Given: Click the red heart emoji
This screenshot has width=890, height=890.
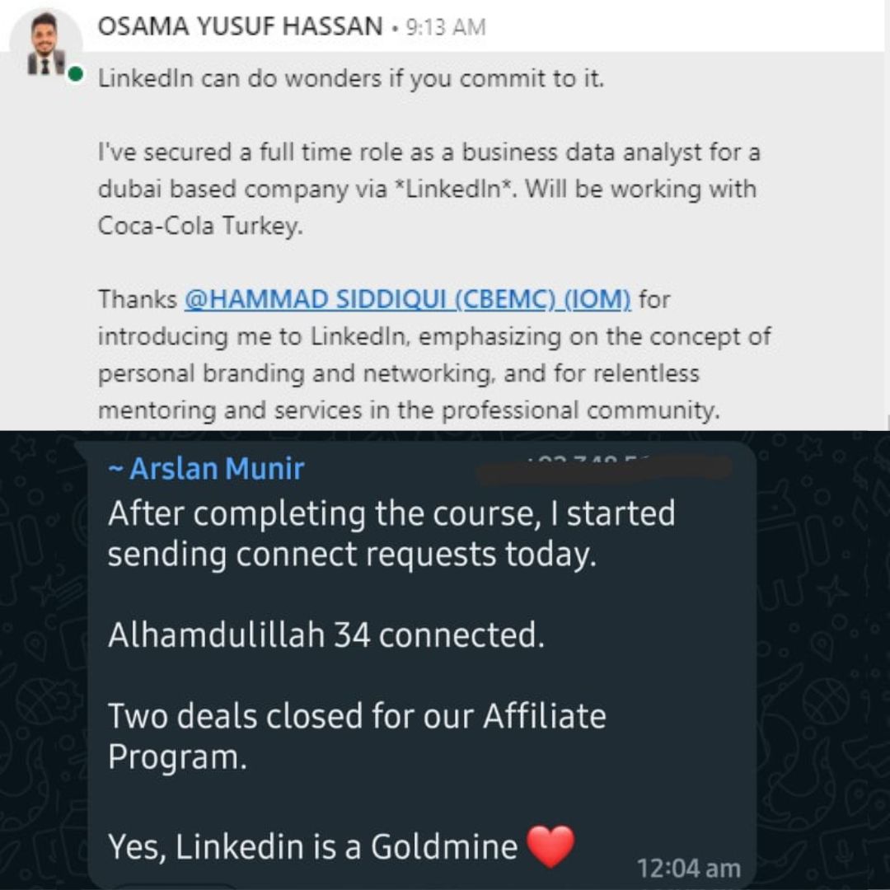Looking at the screenshot, I should [x=550, y=846].
